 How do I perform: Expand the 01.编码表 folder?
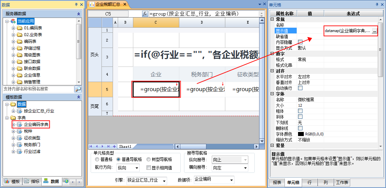point(14,28)
